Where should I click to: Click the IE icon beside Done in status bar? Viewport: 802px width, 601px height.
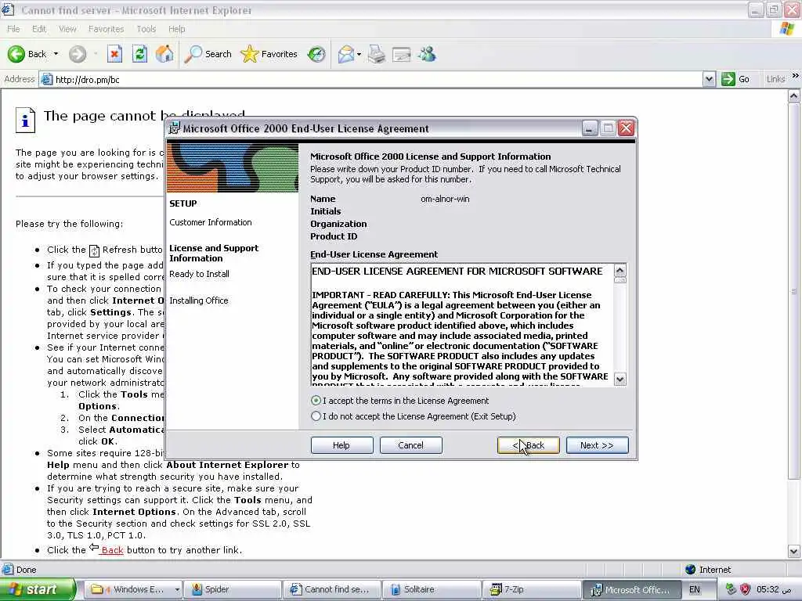(7, 570)
